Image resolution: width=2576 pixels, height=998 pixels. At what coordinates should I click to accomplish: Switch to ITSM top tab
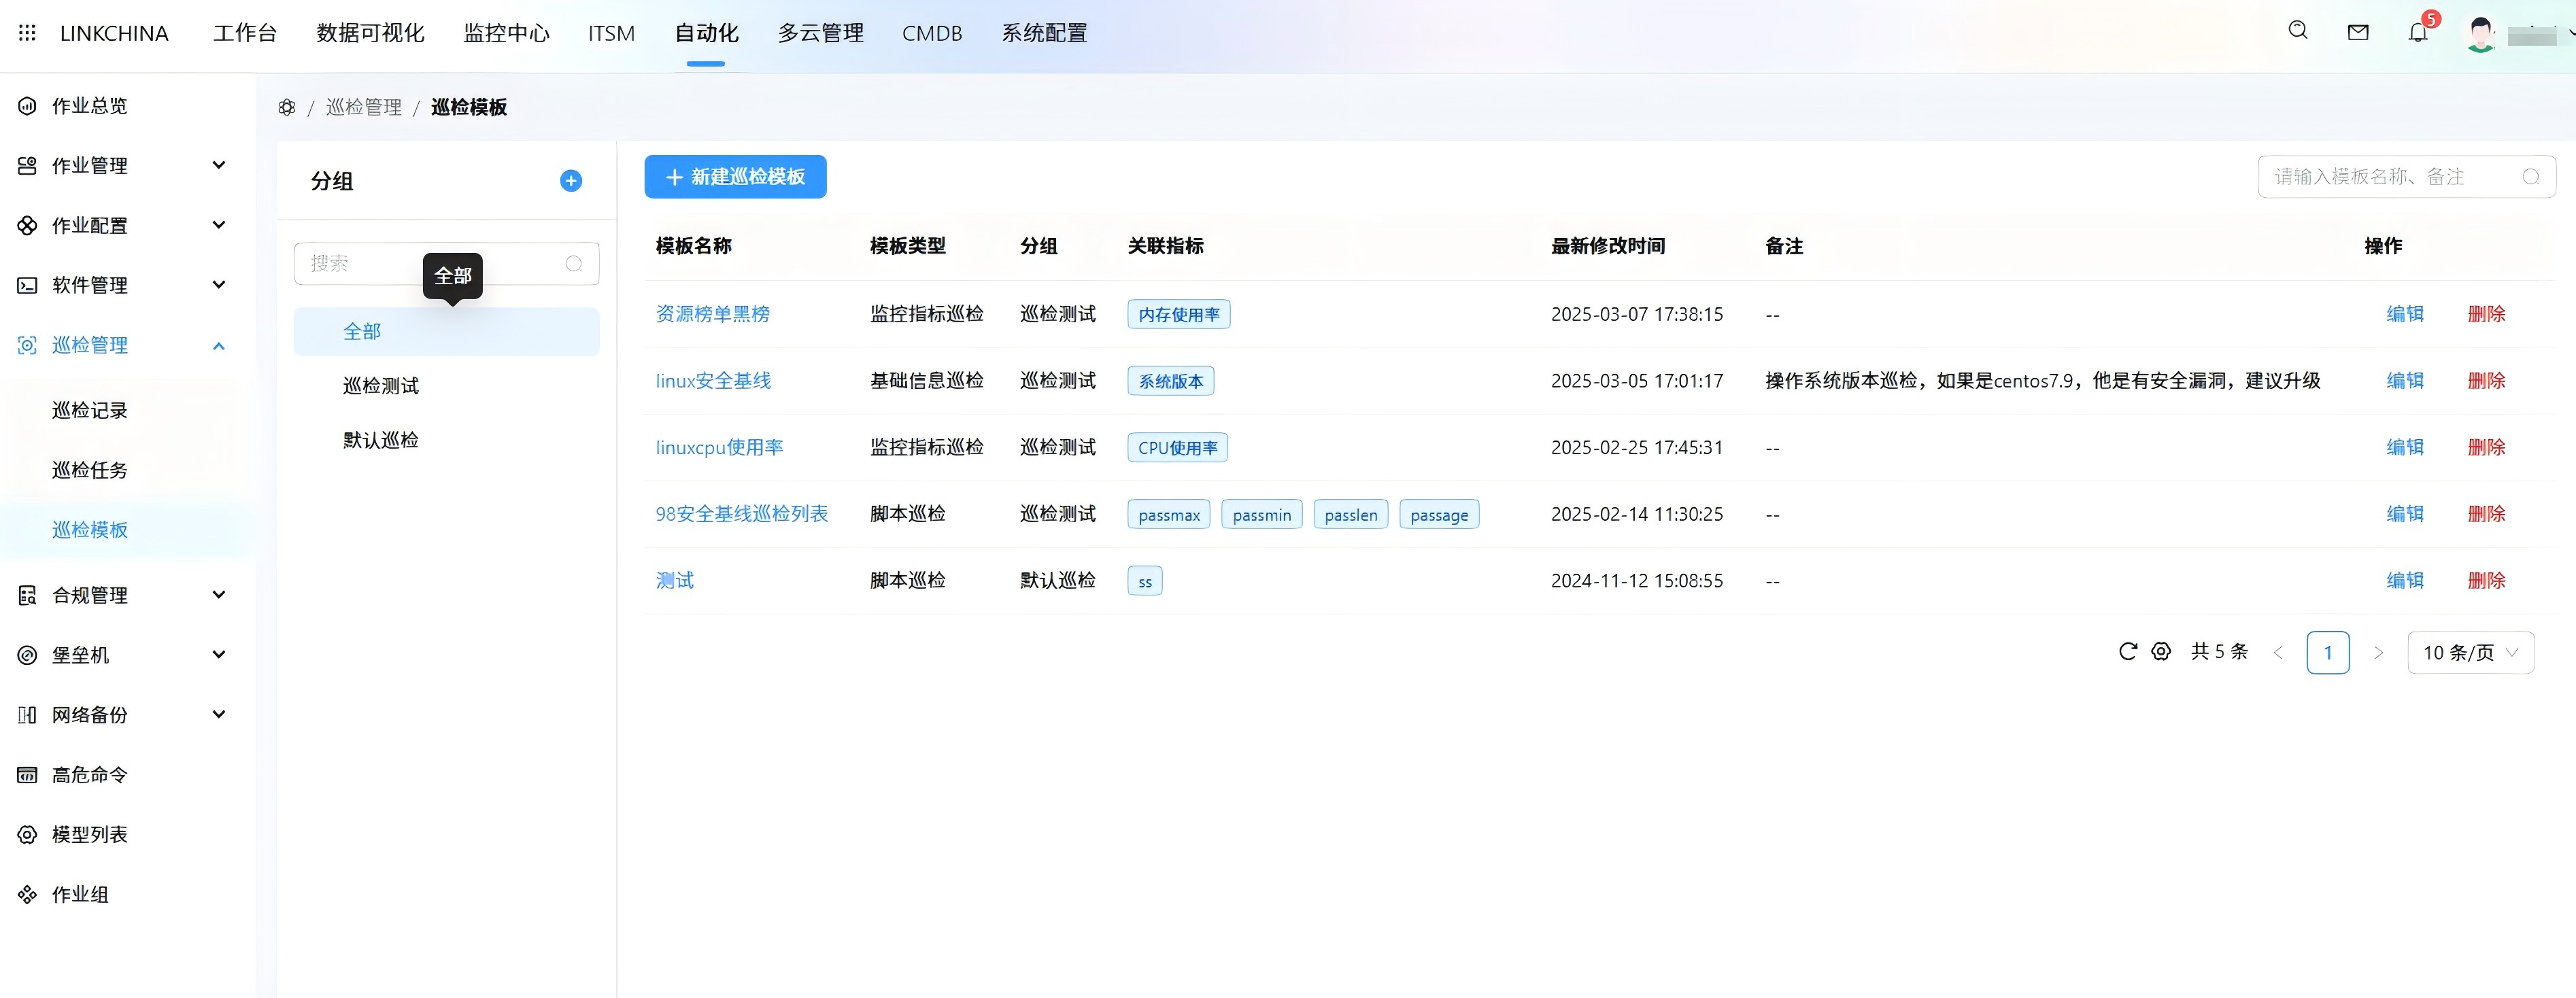click(x=611, y=33)
